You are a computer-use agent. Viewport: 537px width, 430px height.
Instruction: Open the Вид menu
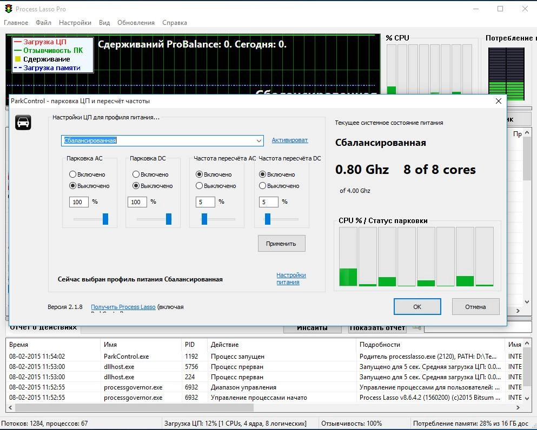[x=104, y=23]
